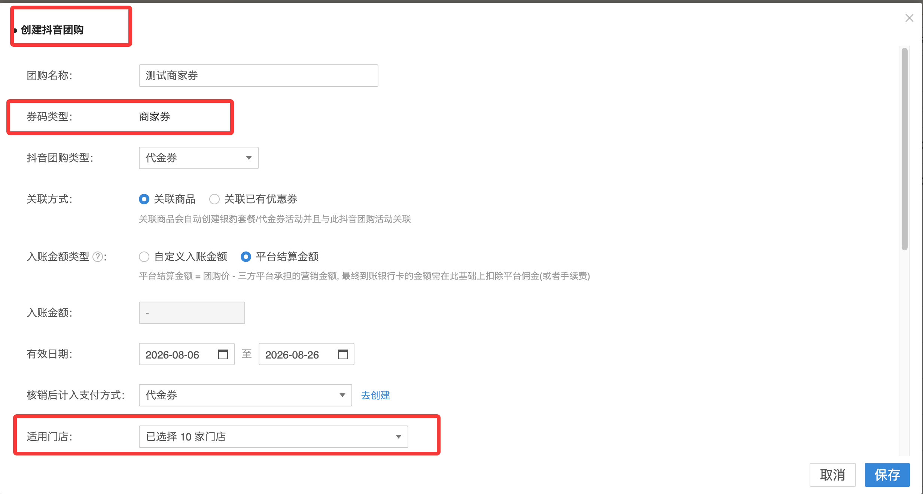This screenshot has height=494, width=923.
Task: Select the 关联商品 radio button
Action: point(144,199)
